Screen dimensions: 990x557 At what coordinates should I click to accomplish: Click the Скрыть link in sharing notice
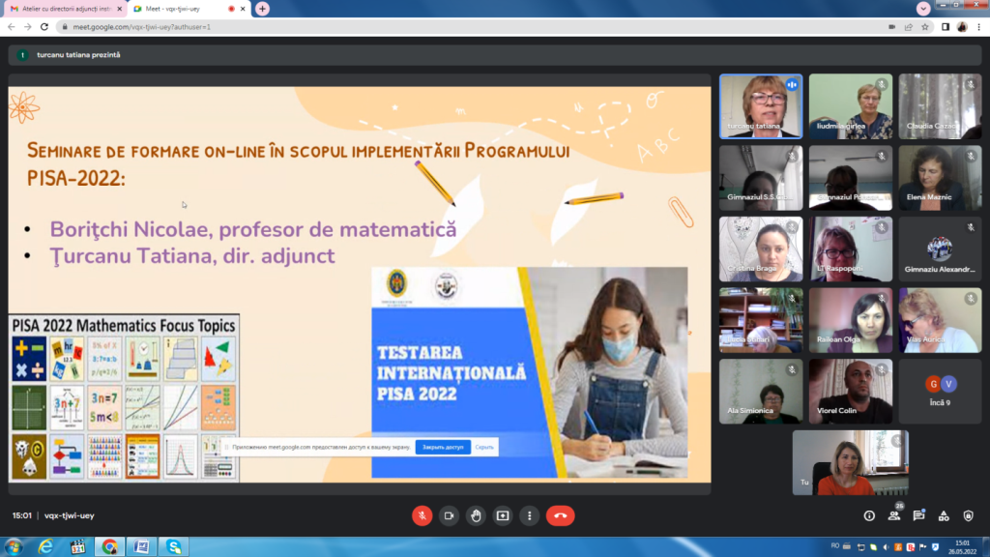click(484, 447)
